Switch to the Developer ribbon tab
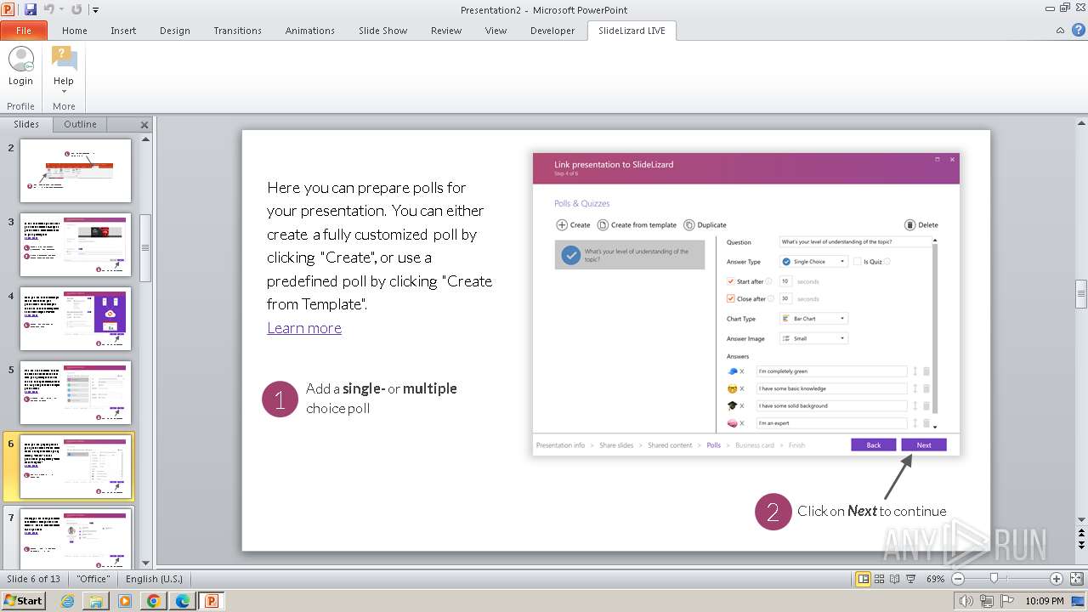This screenshot has height=612, width=1088. click(552, 31)
